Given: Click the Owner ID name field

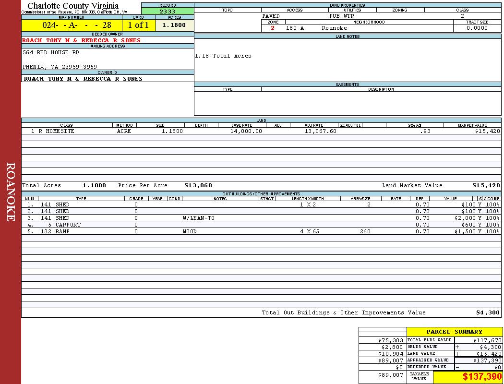Looking at the screenshot, I should click(83, 79).
